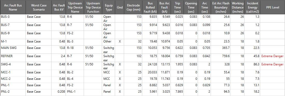This screenshot has height=96, width=285.
Task: Click the 7.865 trip time cell
Action: click(x=177, y=92)
